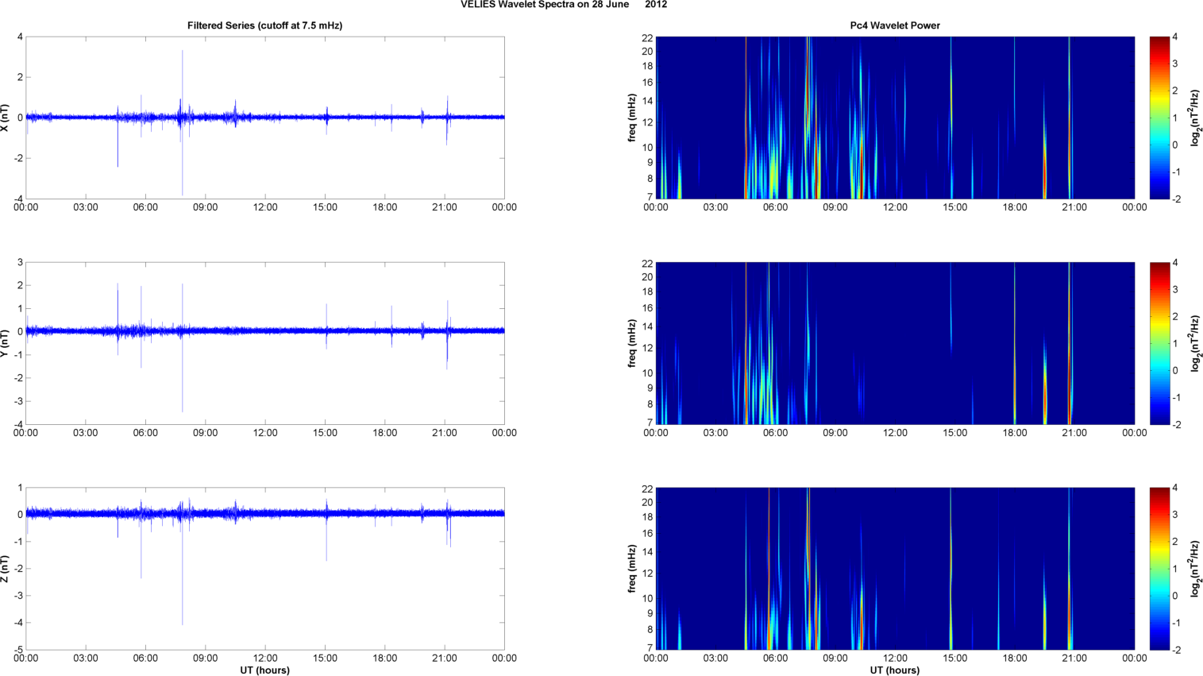Click the top wavelet plot colorbar

coord(1159,118)
